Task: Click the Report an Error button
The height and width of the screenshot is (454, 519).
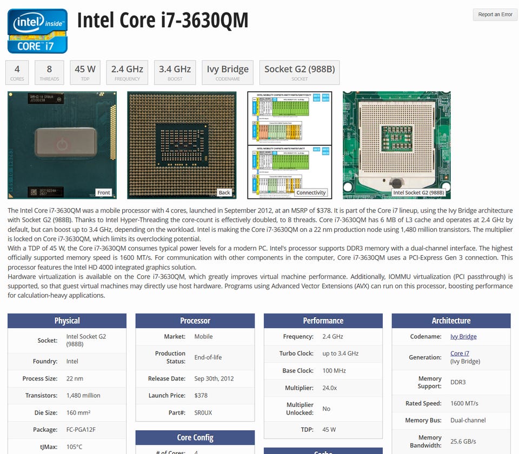Action: pyautogui.click(x=495, y=15)
